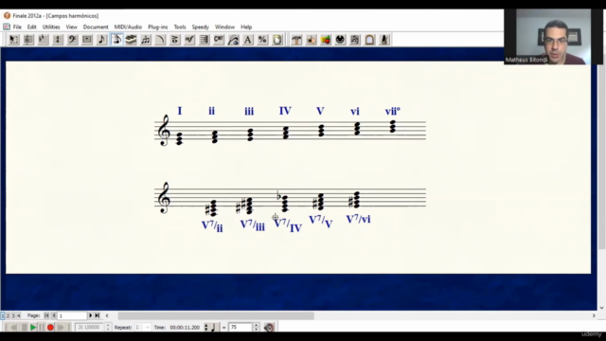Select the Note Mover tool
Viewport: 606px width, 341px height.
[312, 40]
